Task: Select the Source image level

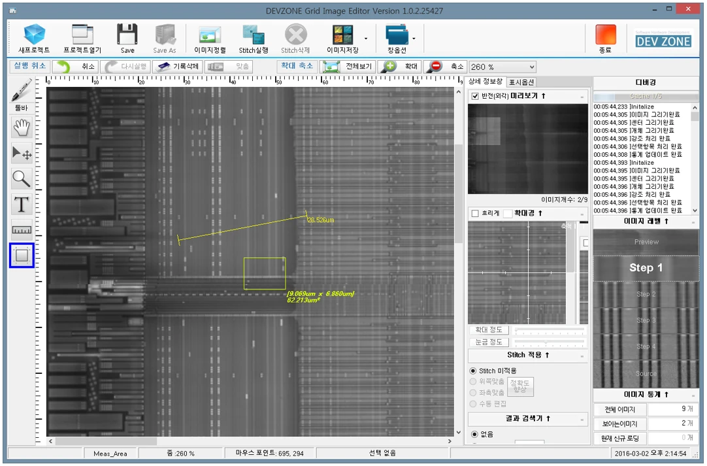Action: click(x=646, y=374)
